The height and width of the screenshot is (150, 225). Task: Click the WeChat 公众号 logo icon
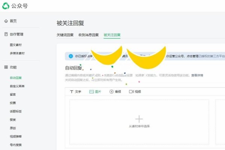point(6,6)
